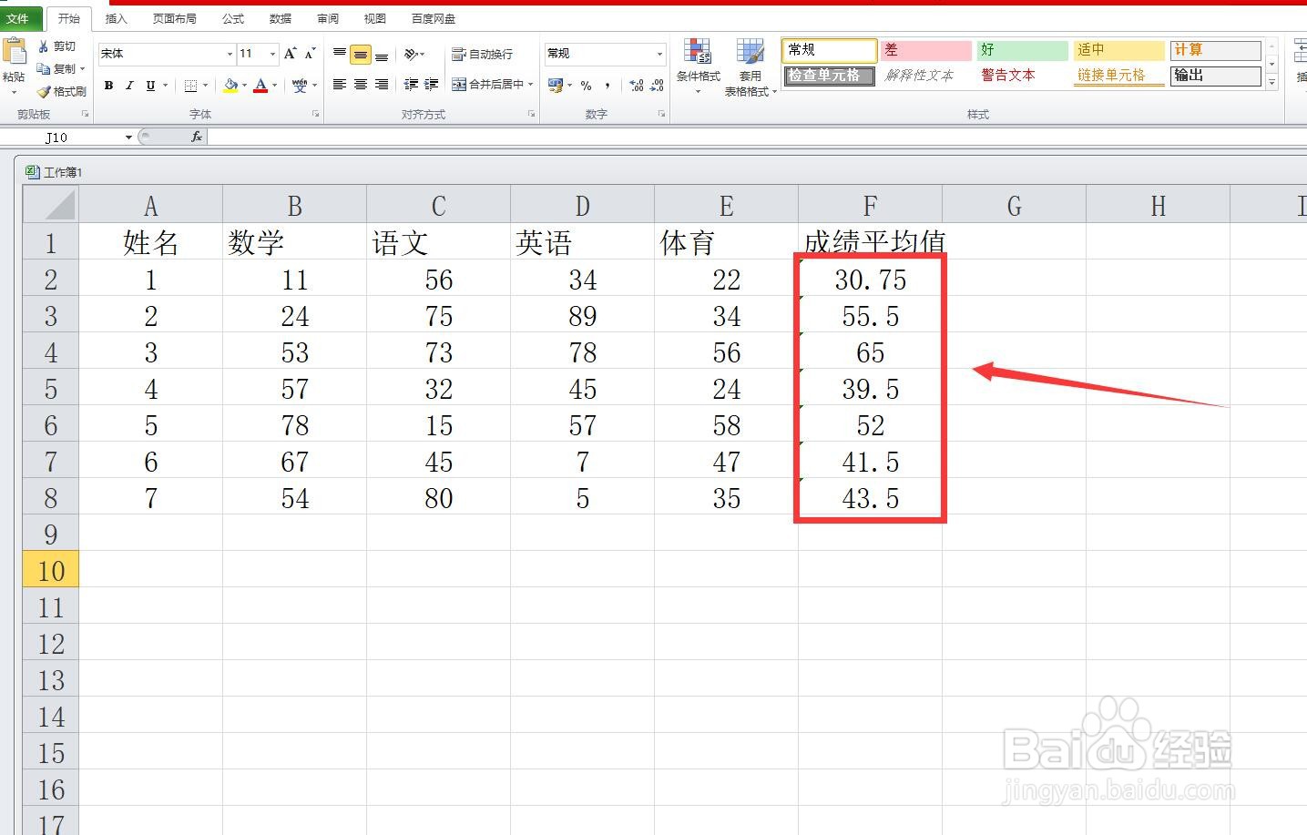Click the formula bar input field
Screen dimensions: 1307x835
click(756, 137)
